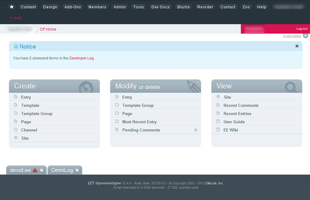310x200 pixels.
Task: Click the Recent Comments page icon
Action: point(218,105)
